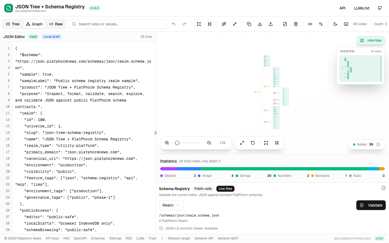Screen dimensions: 389x243
Task: Click the v1.4.0 version badge
Action: [94, 8]
